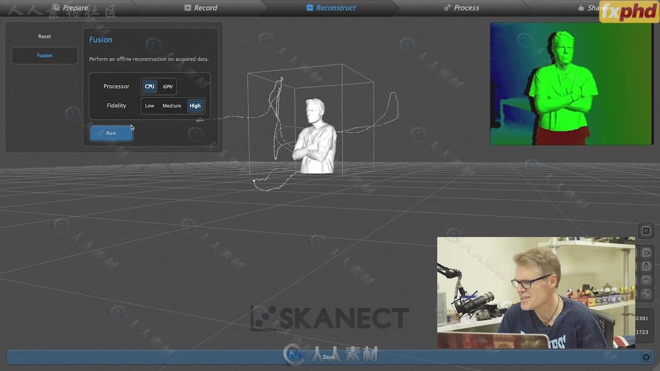The image size is (660, 371).
Task: Run the Fusion reconstruction
Action: 111,133
